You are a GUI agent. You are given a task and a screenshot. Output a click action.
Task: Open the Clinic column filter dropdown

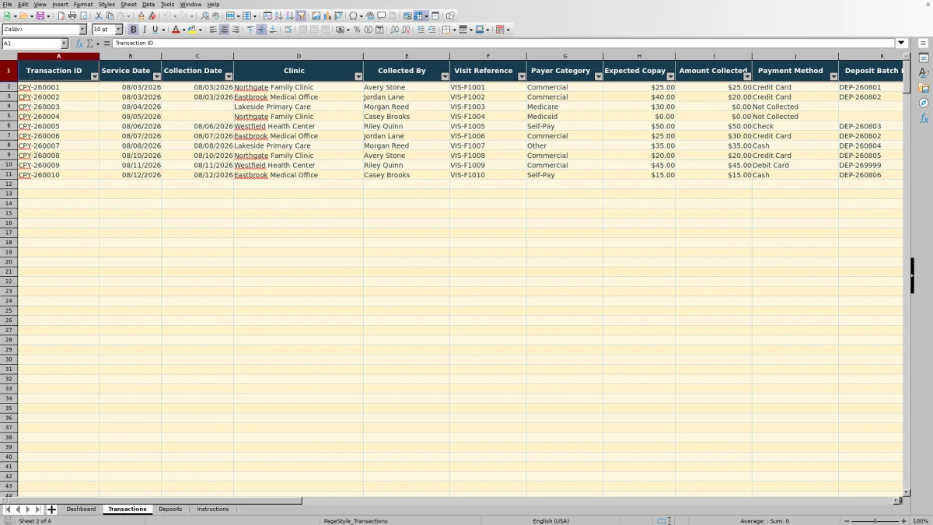tap(358, 76)
